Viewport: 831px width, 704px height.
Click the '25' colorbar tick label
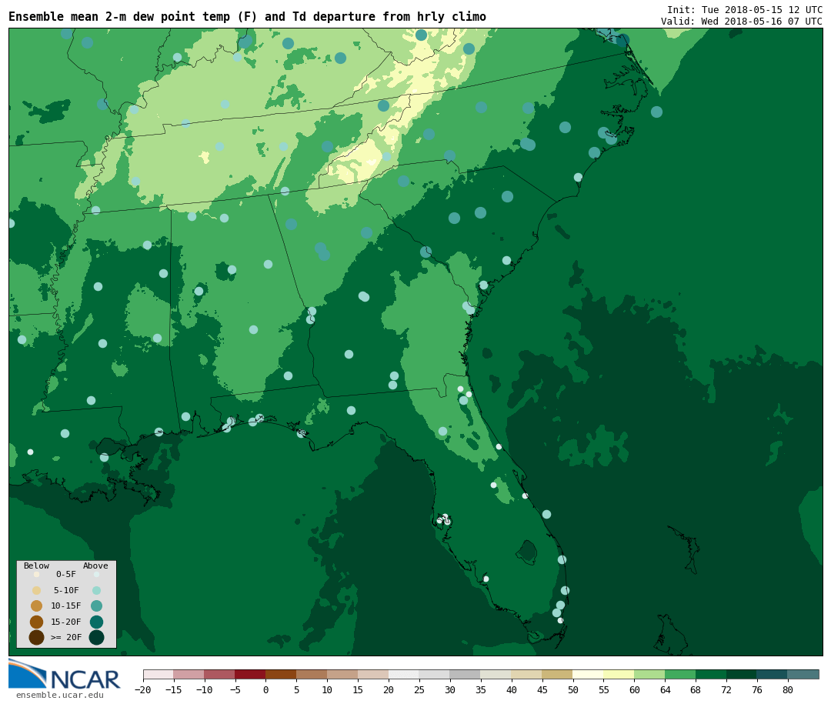pos(419,689)
